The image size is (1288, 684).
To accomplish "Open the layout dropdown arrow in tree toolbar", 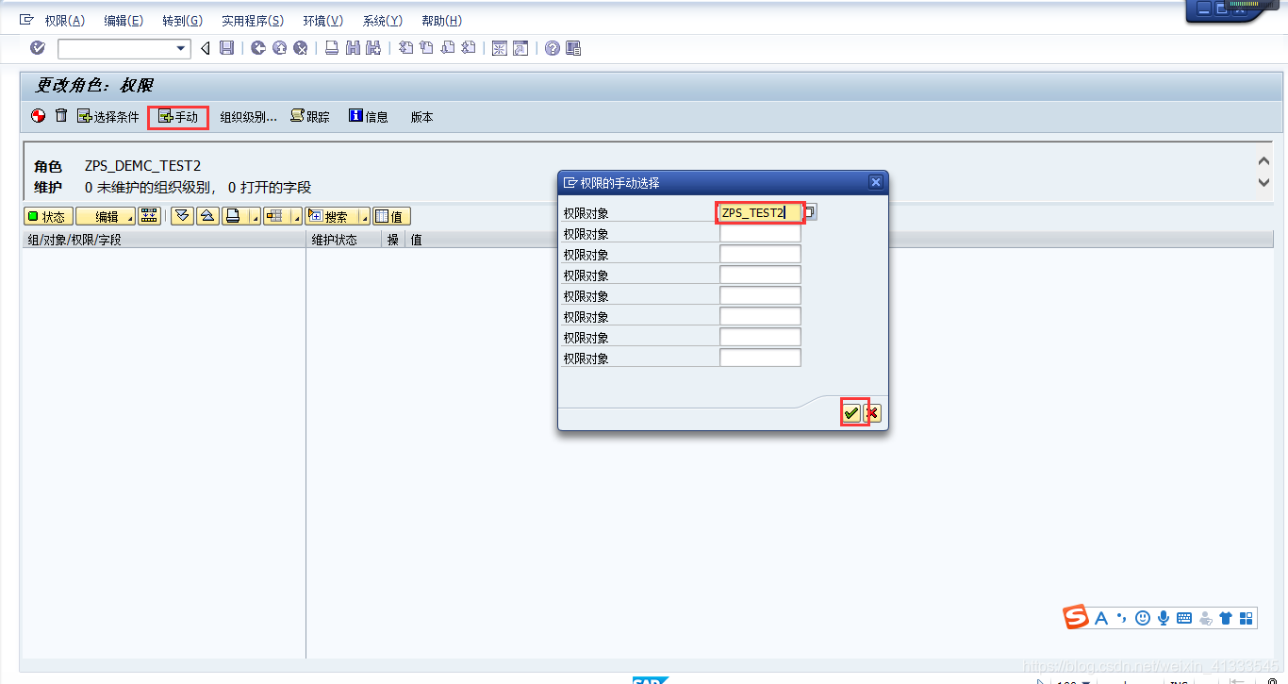I will click(296, 218).
